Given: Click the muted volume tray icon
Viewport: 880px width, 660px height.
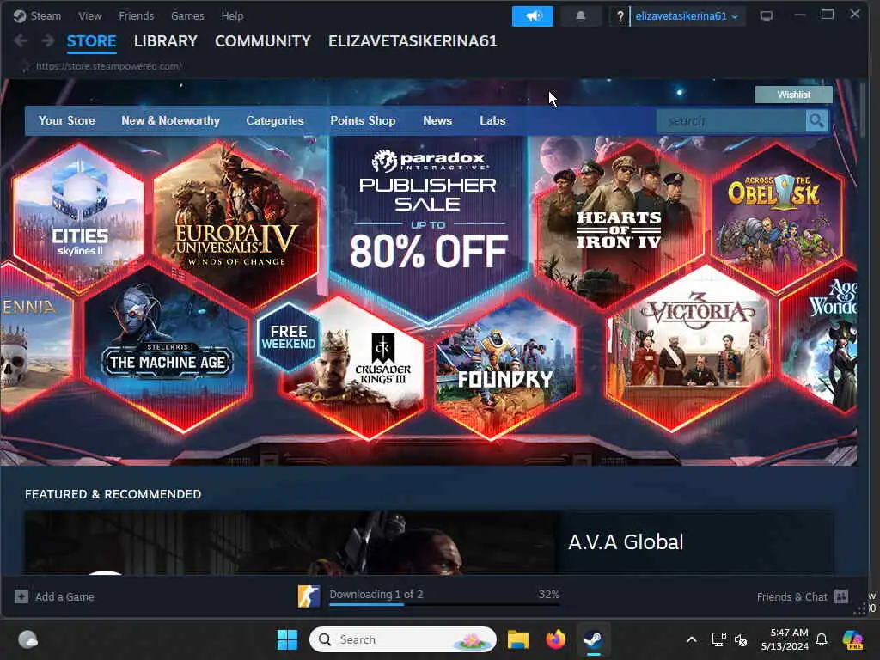Looking at the screenshot, I should click(x=741, y=640).
